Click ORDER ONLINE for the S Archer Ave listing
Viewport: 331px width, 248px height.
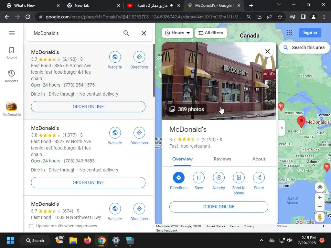[x=88, y=107]
